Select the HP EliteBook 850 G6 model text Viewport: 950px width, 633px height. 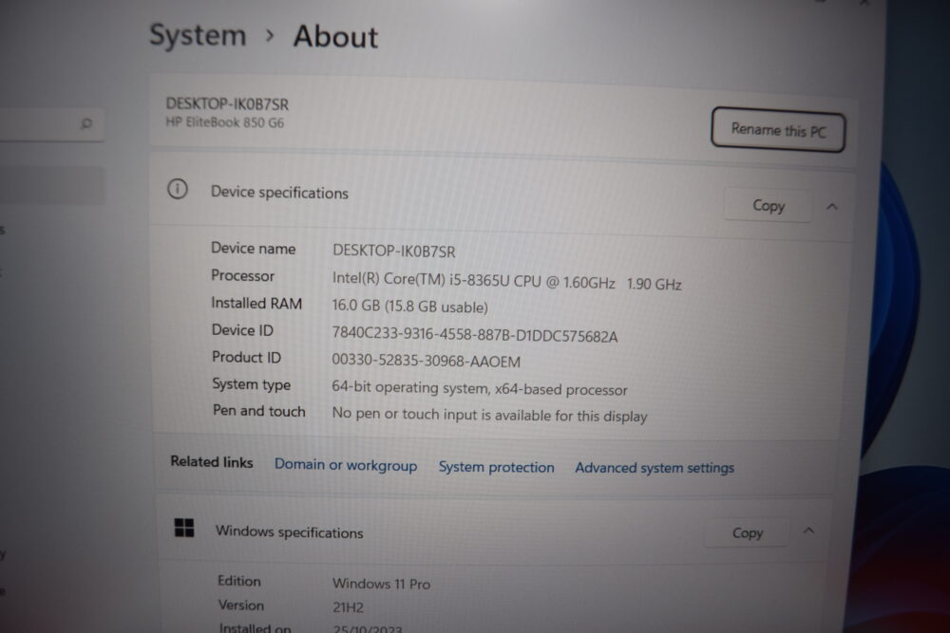click(x=225, y=122)
